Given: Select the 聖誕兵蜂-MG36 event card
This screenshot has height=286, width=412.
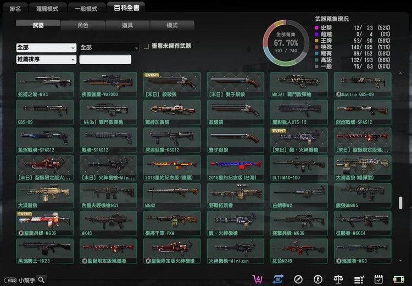Looking at the screenshot, I should (44, 223).
